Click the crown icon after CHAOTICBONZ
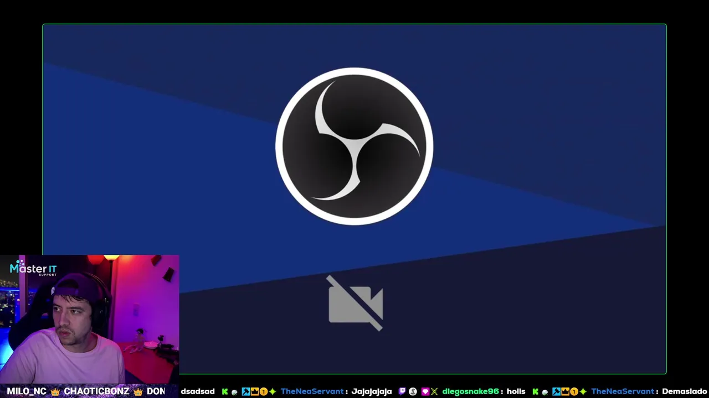This screenshot has height=398, width=709. click(138, 391)
